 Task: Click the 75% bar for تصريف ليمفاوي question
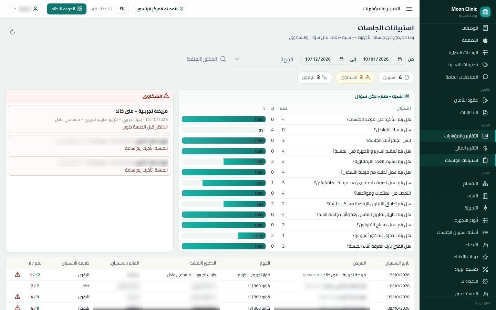(x=234, y=183)
